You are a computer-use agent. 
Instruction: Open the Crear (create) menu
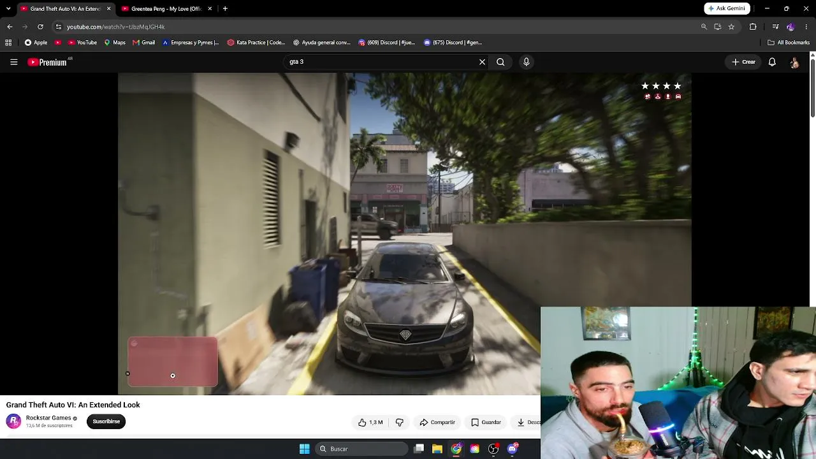(743, 62)
